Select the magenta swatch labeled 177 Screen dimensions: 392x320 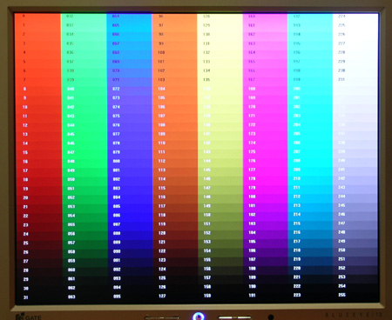266,170
